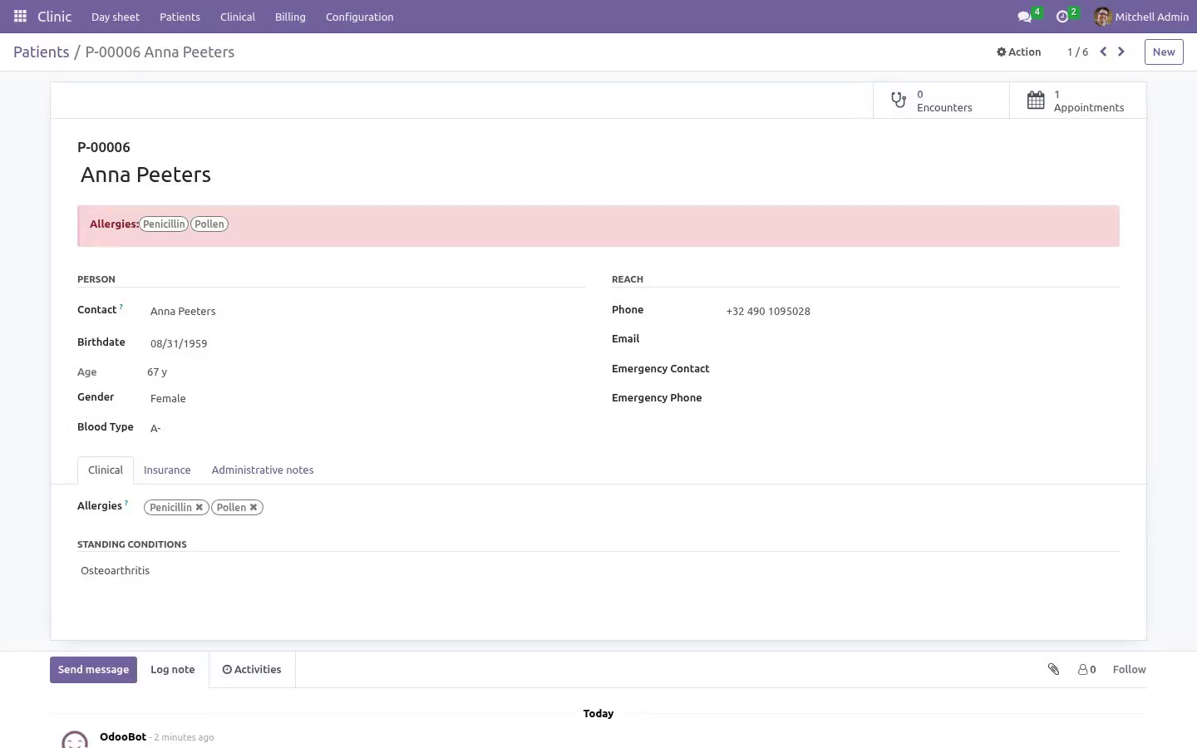1197x748 pixels.
Task: Open the apps grid menu icon
Action: (20, 17)
